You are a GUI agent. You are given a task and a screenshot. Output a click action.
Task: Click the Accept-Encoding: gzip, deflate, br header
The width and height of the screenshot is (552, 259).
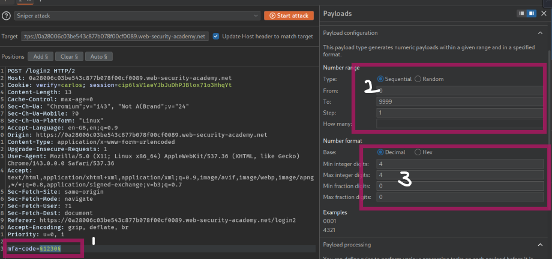click(x=68, y=227)
